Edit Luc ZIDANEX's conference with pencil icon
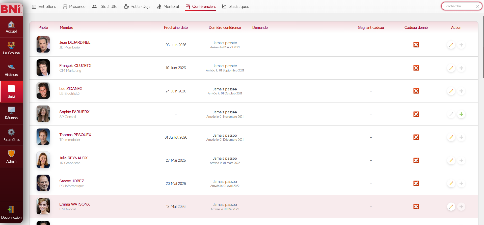The image size is (484, 225). (451, 91)
